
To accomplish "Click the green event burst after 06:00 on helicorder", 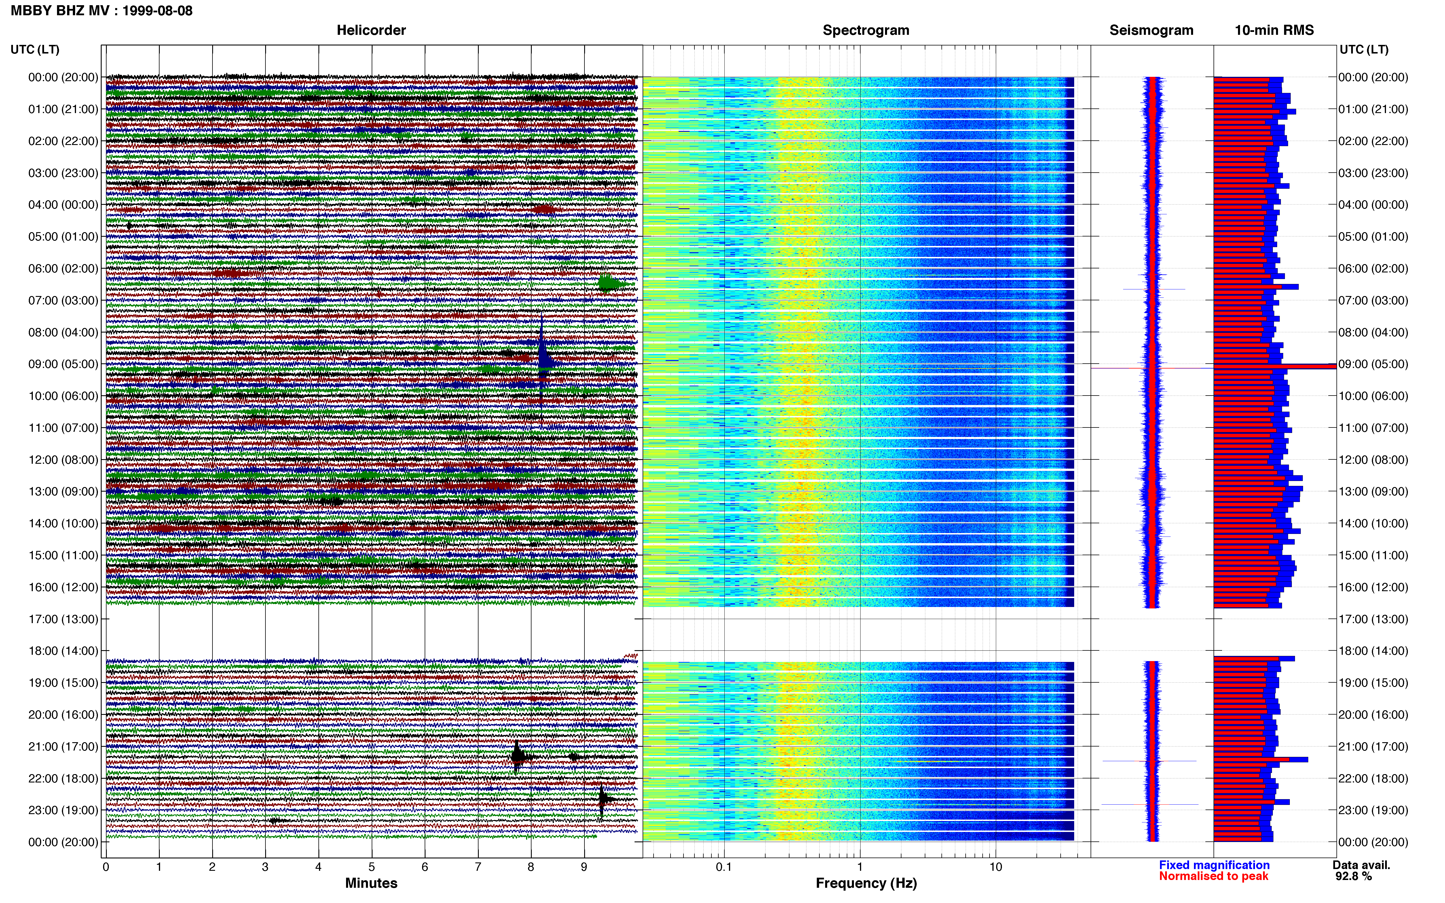I will click(611, 284).
